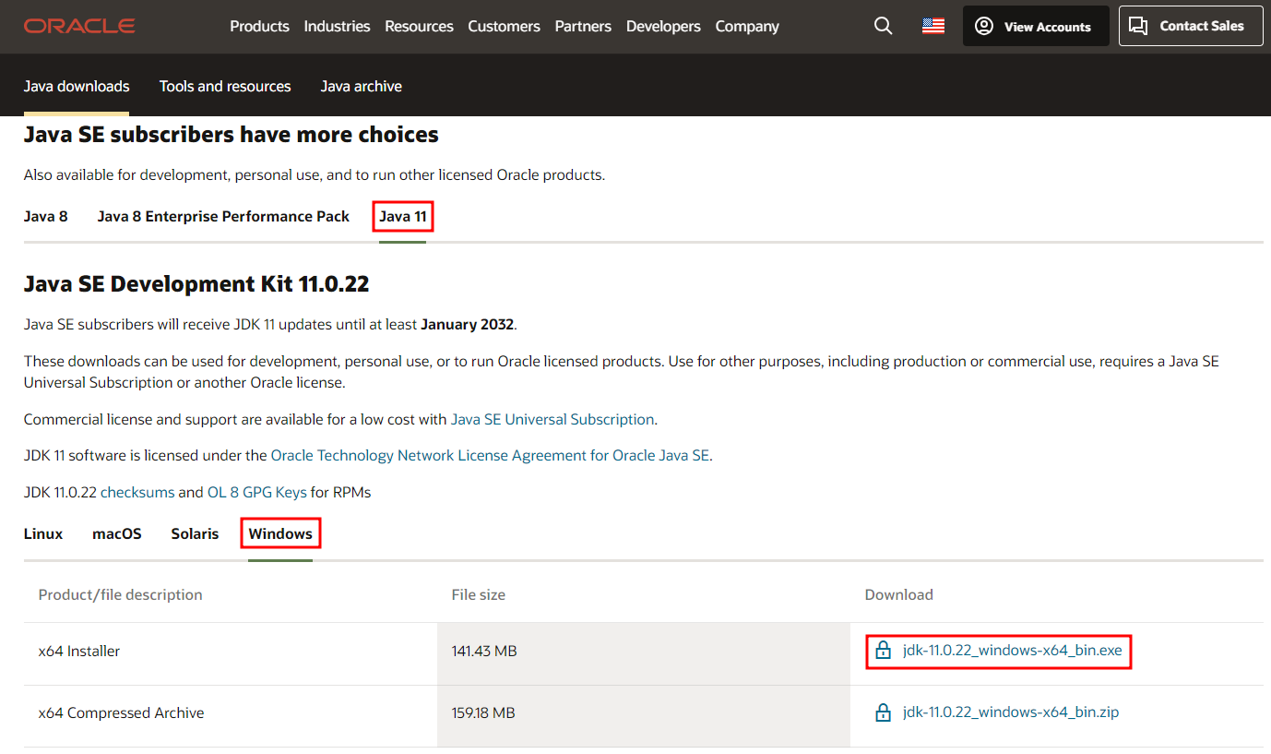Image resolution: width=1271 pixels, height=754 pixels.
Task: Click the File size column header
Action: [478, 594]
